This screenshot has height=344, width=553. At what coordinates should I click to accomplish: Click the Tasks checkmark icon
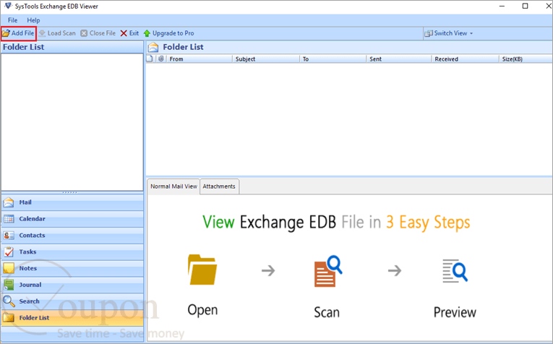point(9,252)
